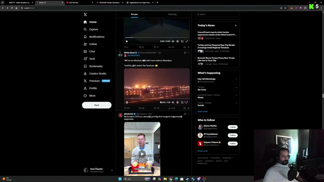Open settings gear on White Sand video

tap(177, 102)
